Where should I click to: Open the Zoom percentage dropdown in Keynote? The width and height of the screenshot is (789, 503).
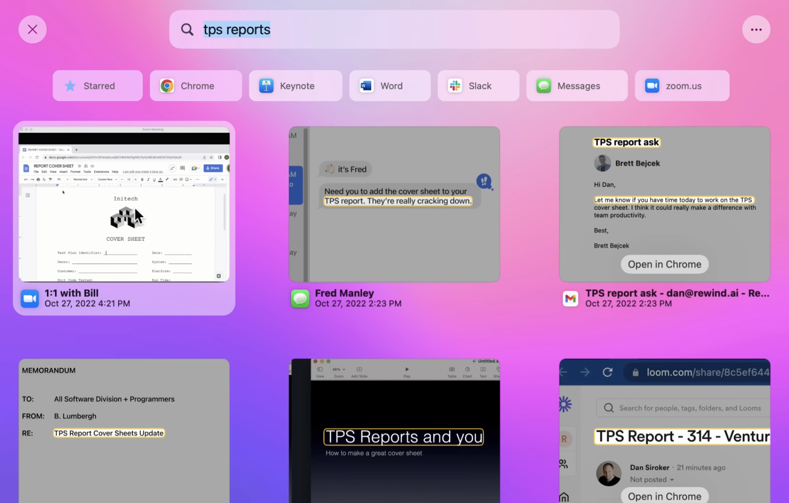click(x=338, y=372)
